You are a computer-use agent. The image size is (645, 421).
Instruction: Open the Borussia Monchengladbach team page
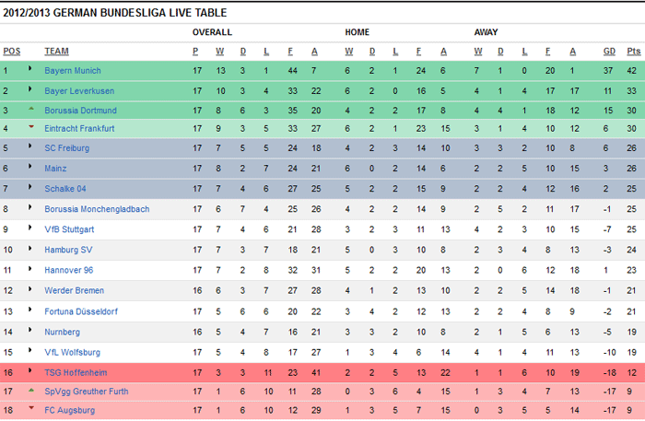(x=97, y=209)
